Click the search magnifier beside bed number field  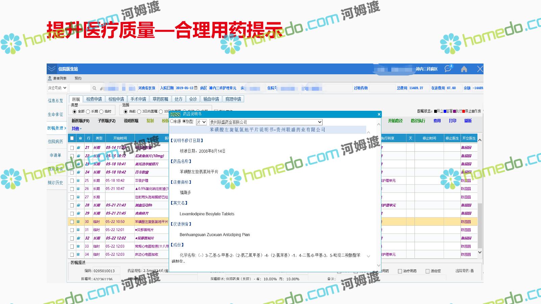[94, 88]
